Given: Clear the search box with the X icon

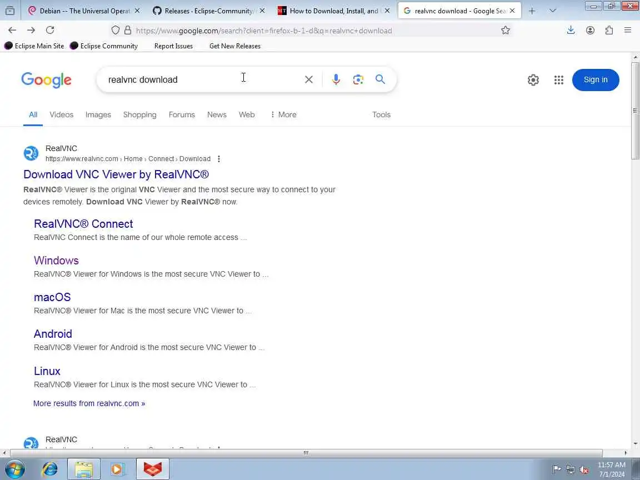Looking at the screenshot, I should [309, 79].
